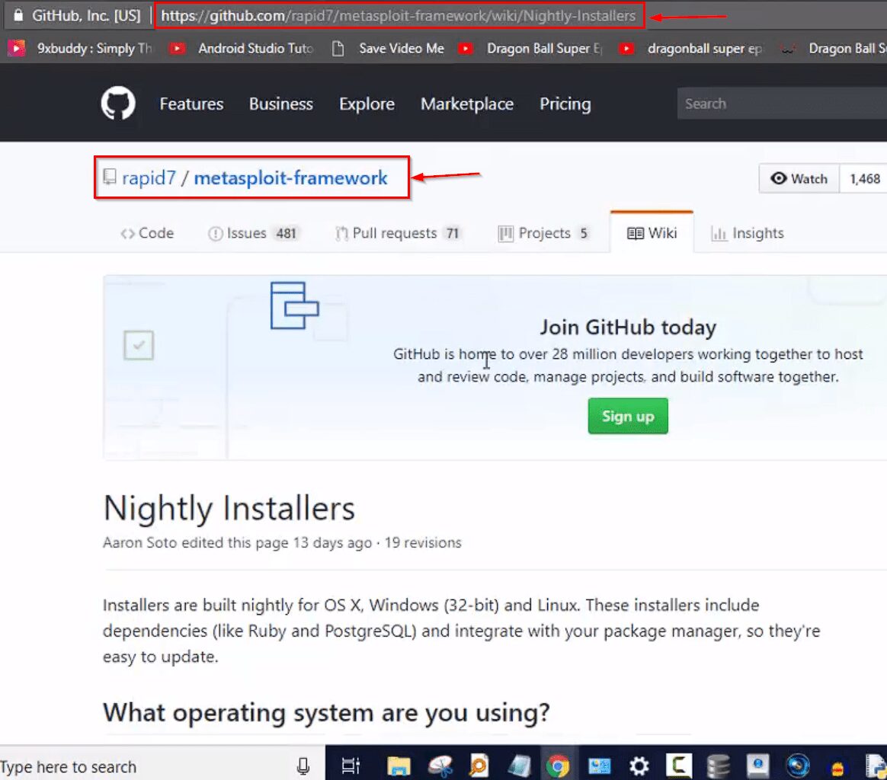Click the microphone icon in Windows search box
The image size is (887, 780).
click(303, 766)
